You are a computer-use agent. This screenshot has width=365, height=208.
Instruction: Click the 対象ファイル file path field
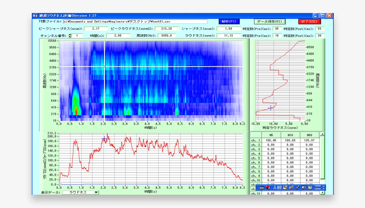click(x=135, y=22)
